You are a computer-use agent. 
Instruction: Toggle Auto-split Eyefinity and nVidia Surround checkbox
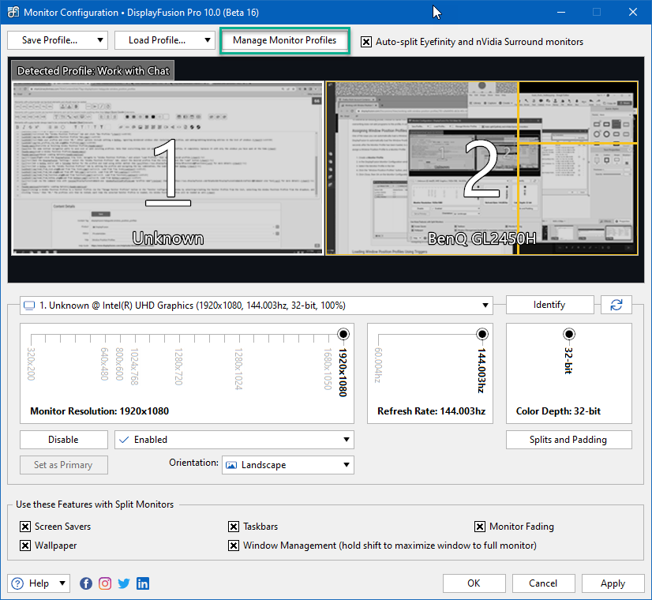point(366,42)
